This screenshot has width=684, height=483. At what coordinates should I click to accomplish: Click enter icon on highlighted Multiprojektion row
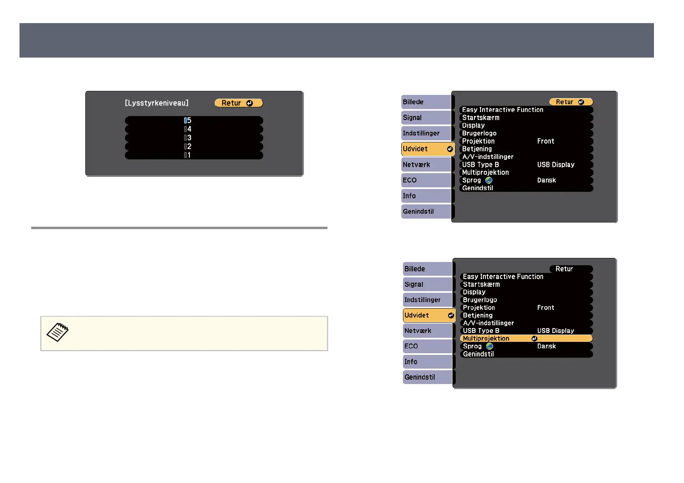(534, 339)
